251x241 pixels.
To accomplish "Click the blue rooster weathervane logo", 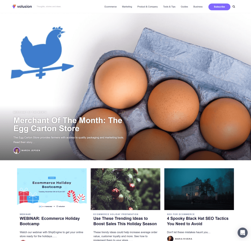I will point(42,53).
